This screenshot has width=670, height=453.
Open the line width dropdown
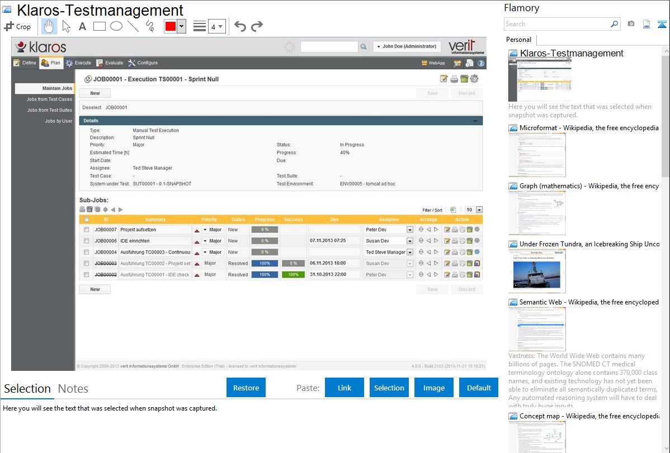(216, 26)
